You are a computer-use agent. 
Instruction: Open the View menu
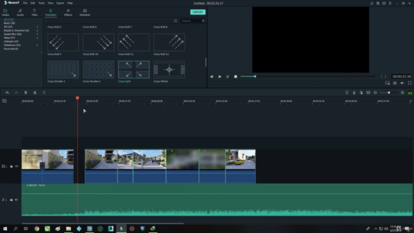[x=50, y=3]
